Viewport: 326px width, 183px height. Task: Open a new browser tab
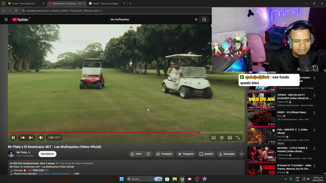[x=130, y=4]
